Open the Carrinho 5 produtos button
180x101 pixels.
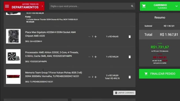click(x=160, y=6)
